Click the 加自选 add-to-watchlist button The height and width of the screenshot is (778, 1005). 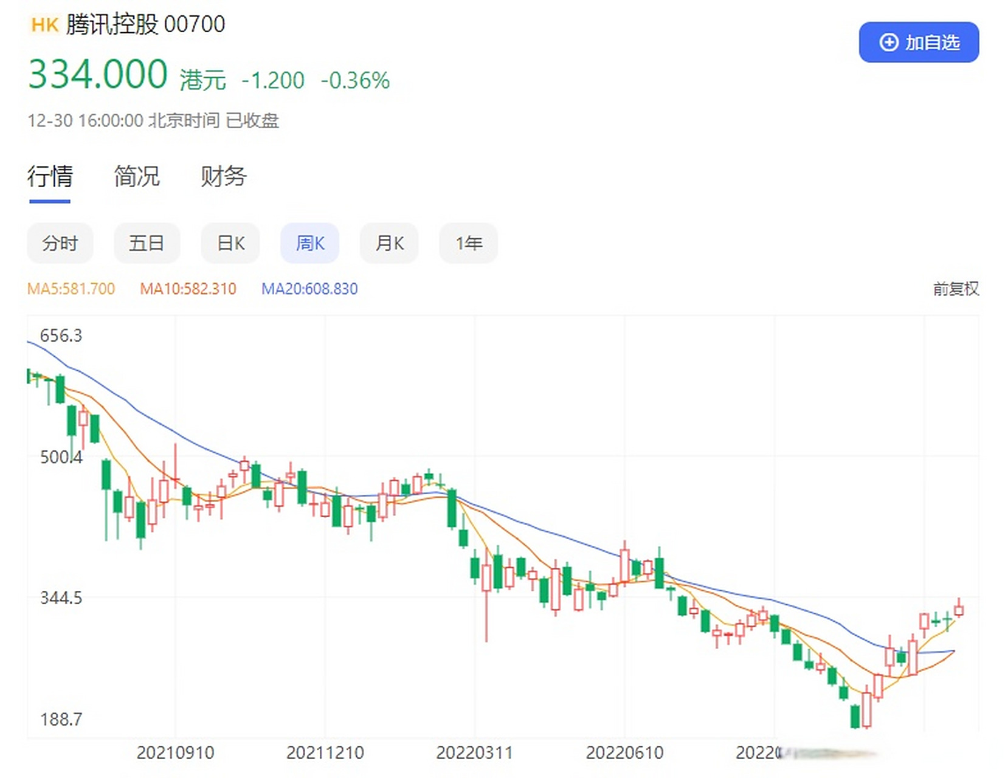[x=919, y=42]
